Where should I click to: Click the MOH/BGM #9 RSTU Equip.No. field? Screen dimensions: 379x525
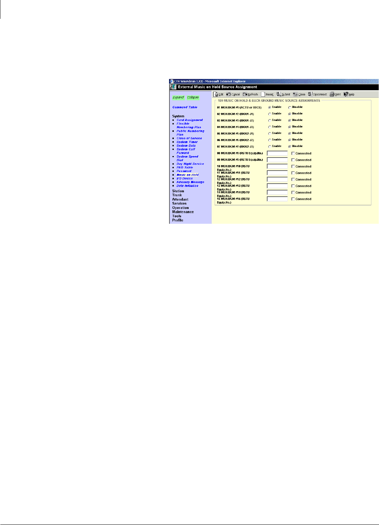click(x=277, y=160)
